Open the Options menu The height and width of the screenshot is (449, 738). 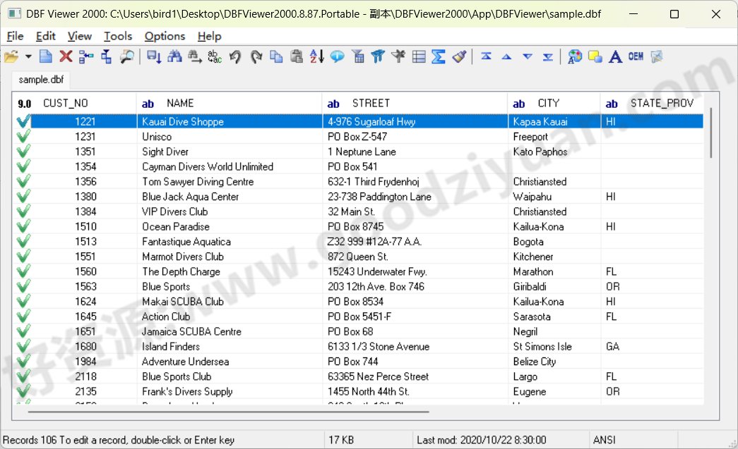pos(165,36)
